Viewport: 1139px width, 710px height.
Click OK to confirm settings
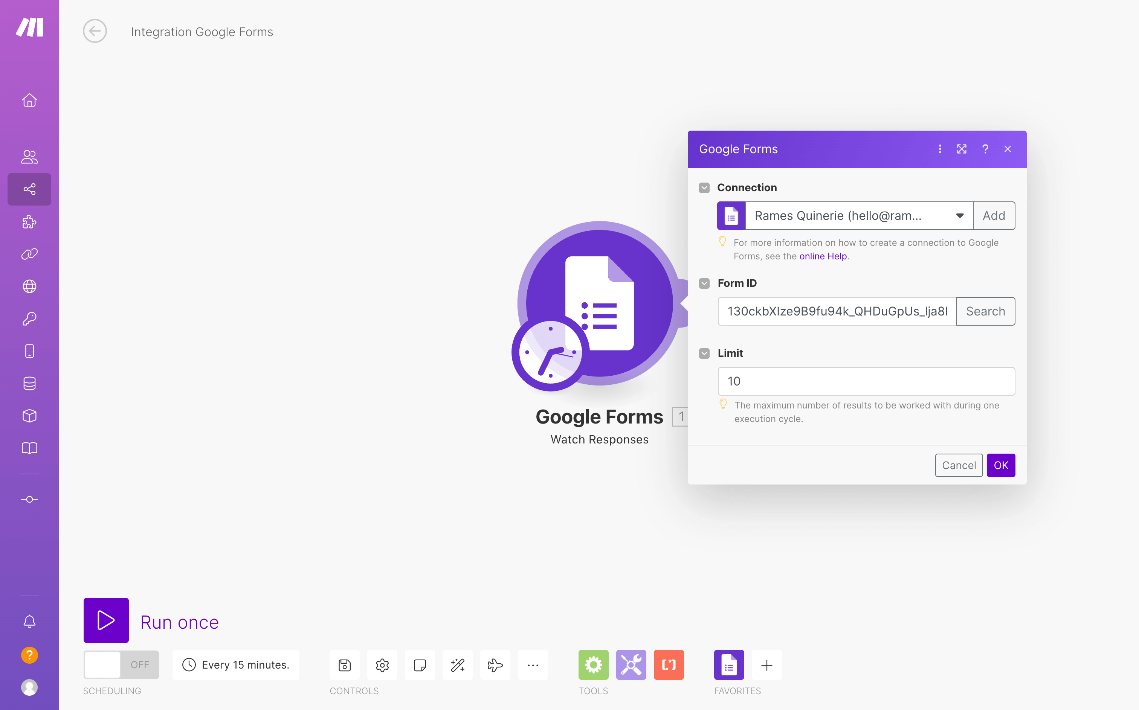[1001, 465]
